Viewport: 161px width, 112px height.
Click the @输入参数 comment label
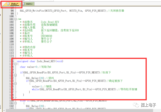(x=29, y=28)
